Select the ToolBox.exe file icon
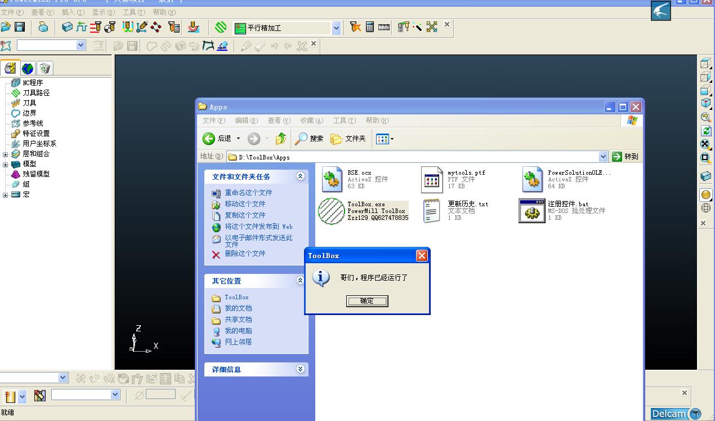715x421 pixels. click(x=331, y=211)
